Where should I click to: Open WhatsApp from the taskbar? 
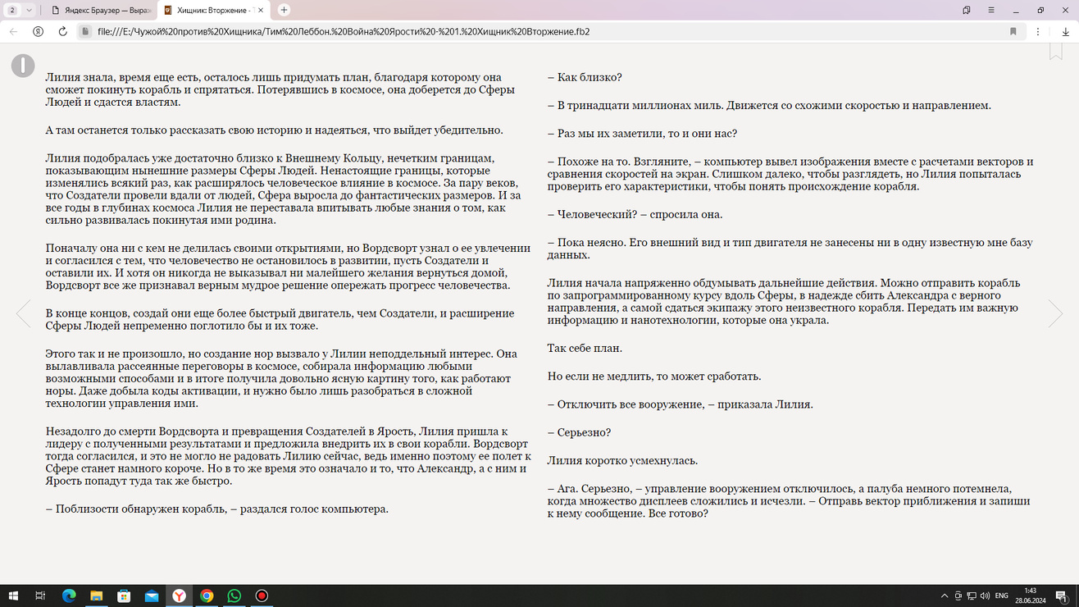[234, 596]
